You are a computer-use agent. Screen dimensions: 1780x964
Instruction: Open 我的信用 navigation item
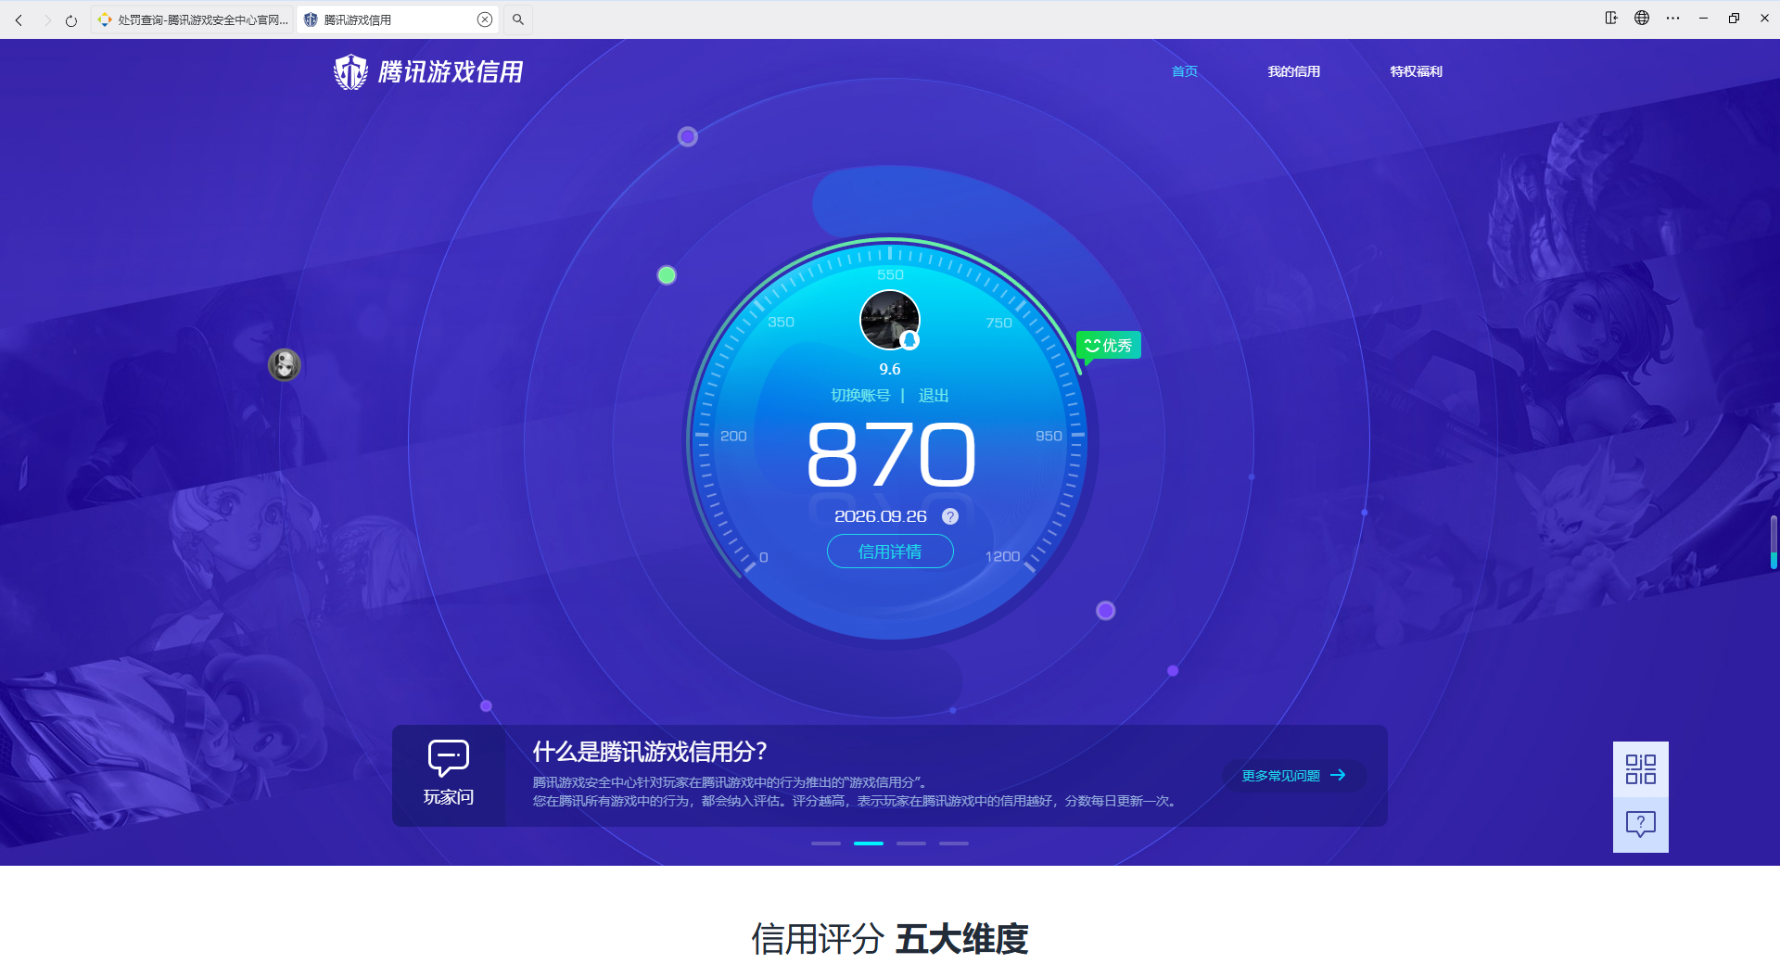(x=1294, y=71)
